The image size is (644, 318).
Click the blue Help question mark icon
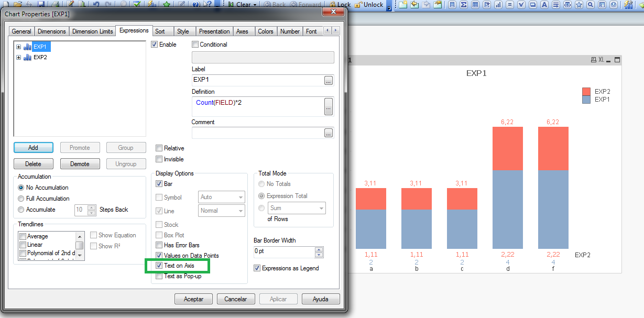coord(195,4)
